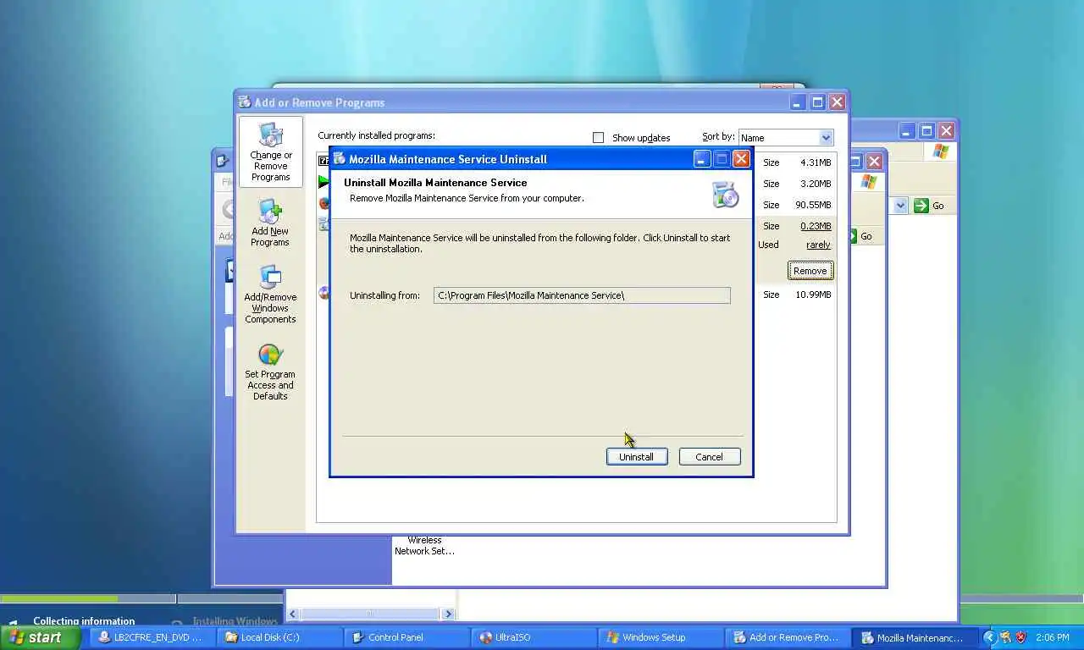The height and width of the screenshot is (650, 1084).
Task: Switch to UltraISO taskbar item
Action: [x=534, y=637]
